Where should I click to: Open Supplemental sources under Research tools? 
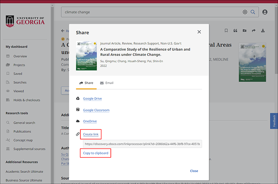pyautogui.click(x=29, y=149)
